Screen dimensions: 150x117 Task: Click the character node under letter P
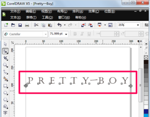(27, 83)
